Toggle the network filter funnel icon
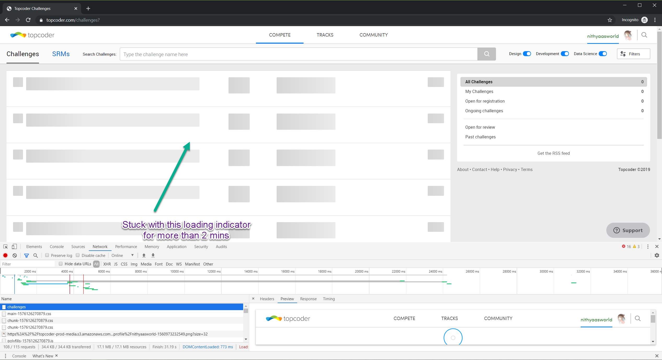Viewport: 662px width, 360px height. pos(26,255)
